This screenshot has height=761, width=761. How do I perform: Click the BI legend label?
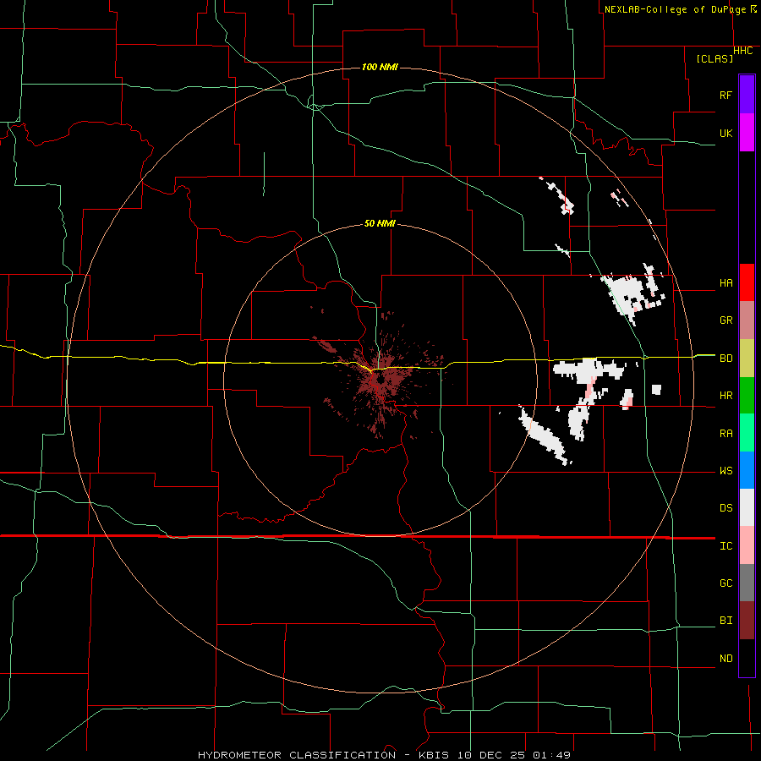pos(725,621)
